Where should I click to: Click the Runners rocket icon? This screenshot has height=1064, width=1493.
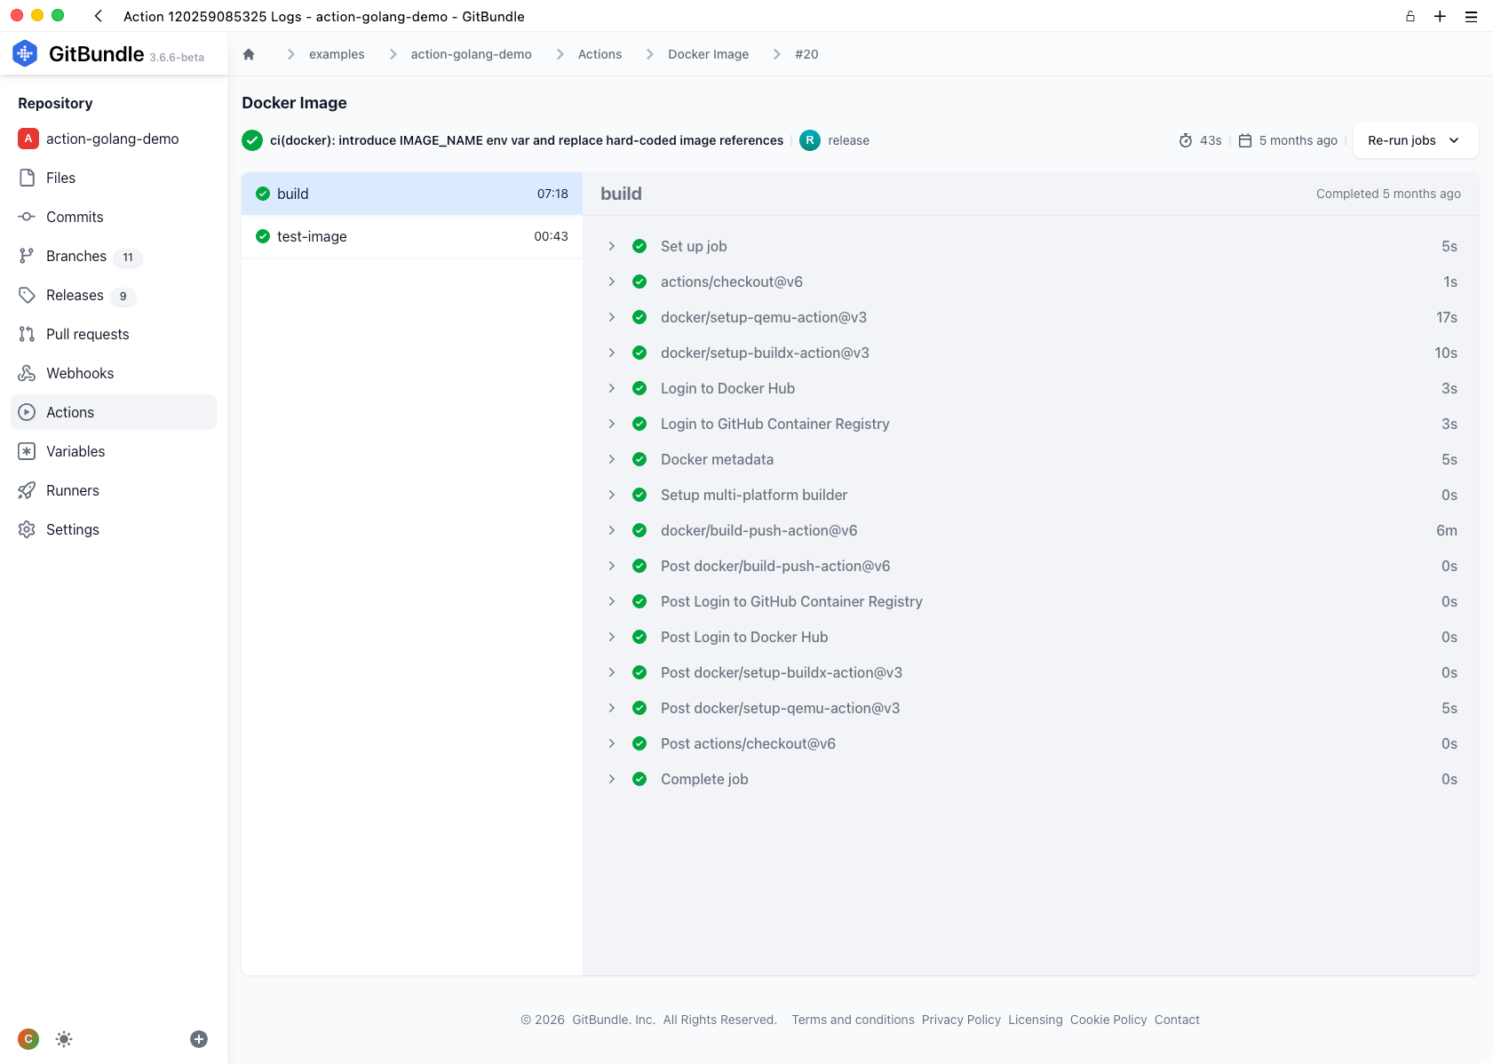28,490
